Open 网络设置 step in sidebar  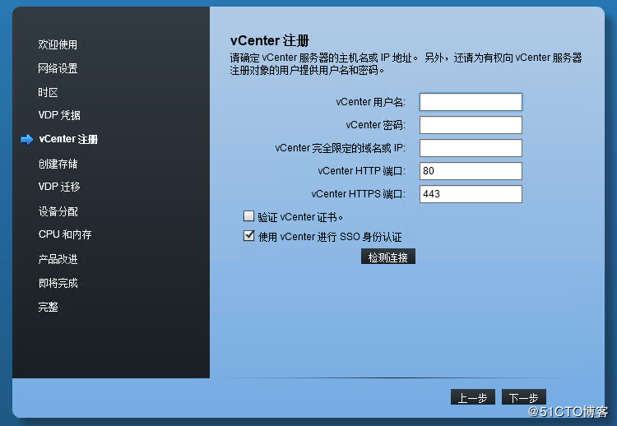(58, 68)
